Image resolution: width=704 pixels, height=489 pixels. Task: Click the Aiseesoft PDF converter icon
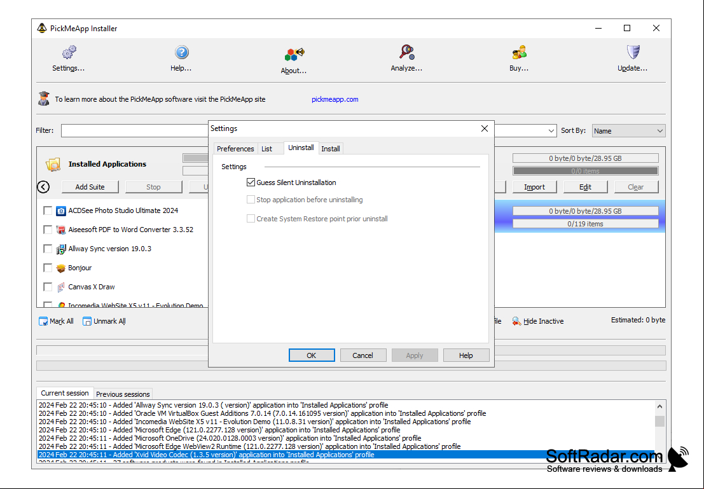point(60,230)
